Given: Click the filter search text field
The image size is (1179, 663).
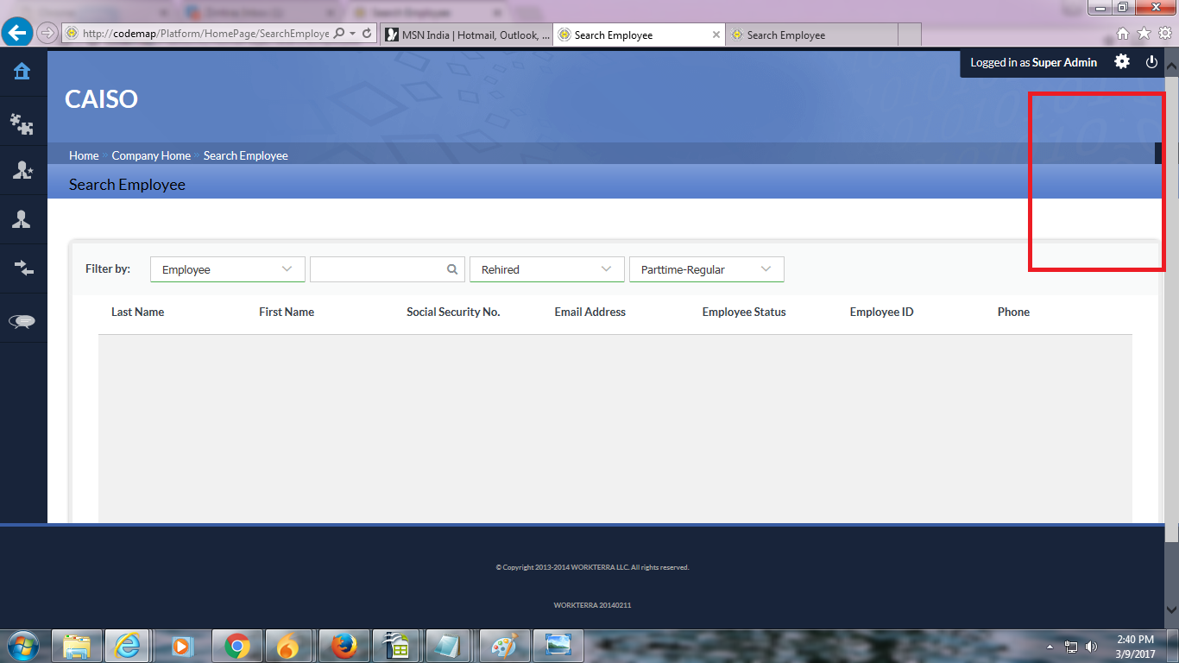Looking at the screenshot, I should 377,269.
